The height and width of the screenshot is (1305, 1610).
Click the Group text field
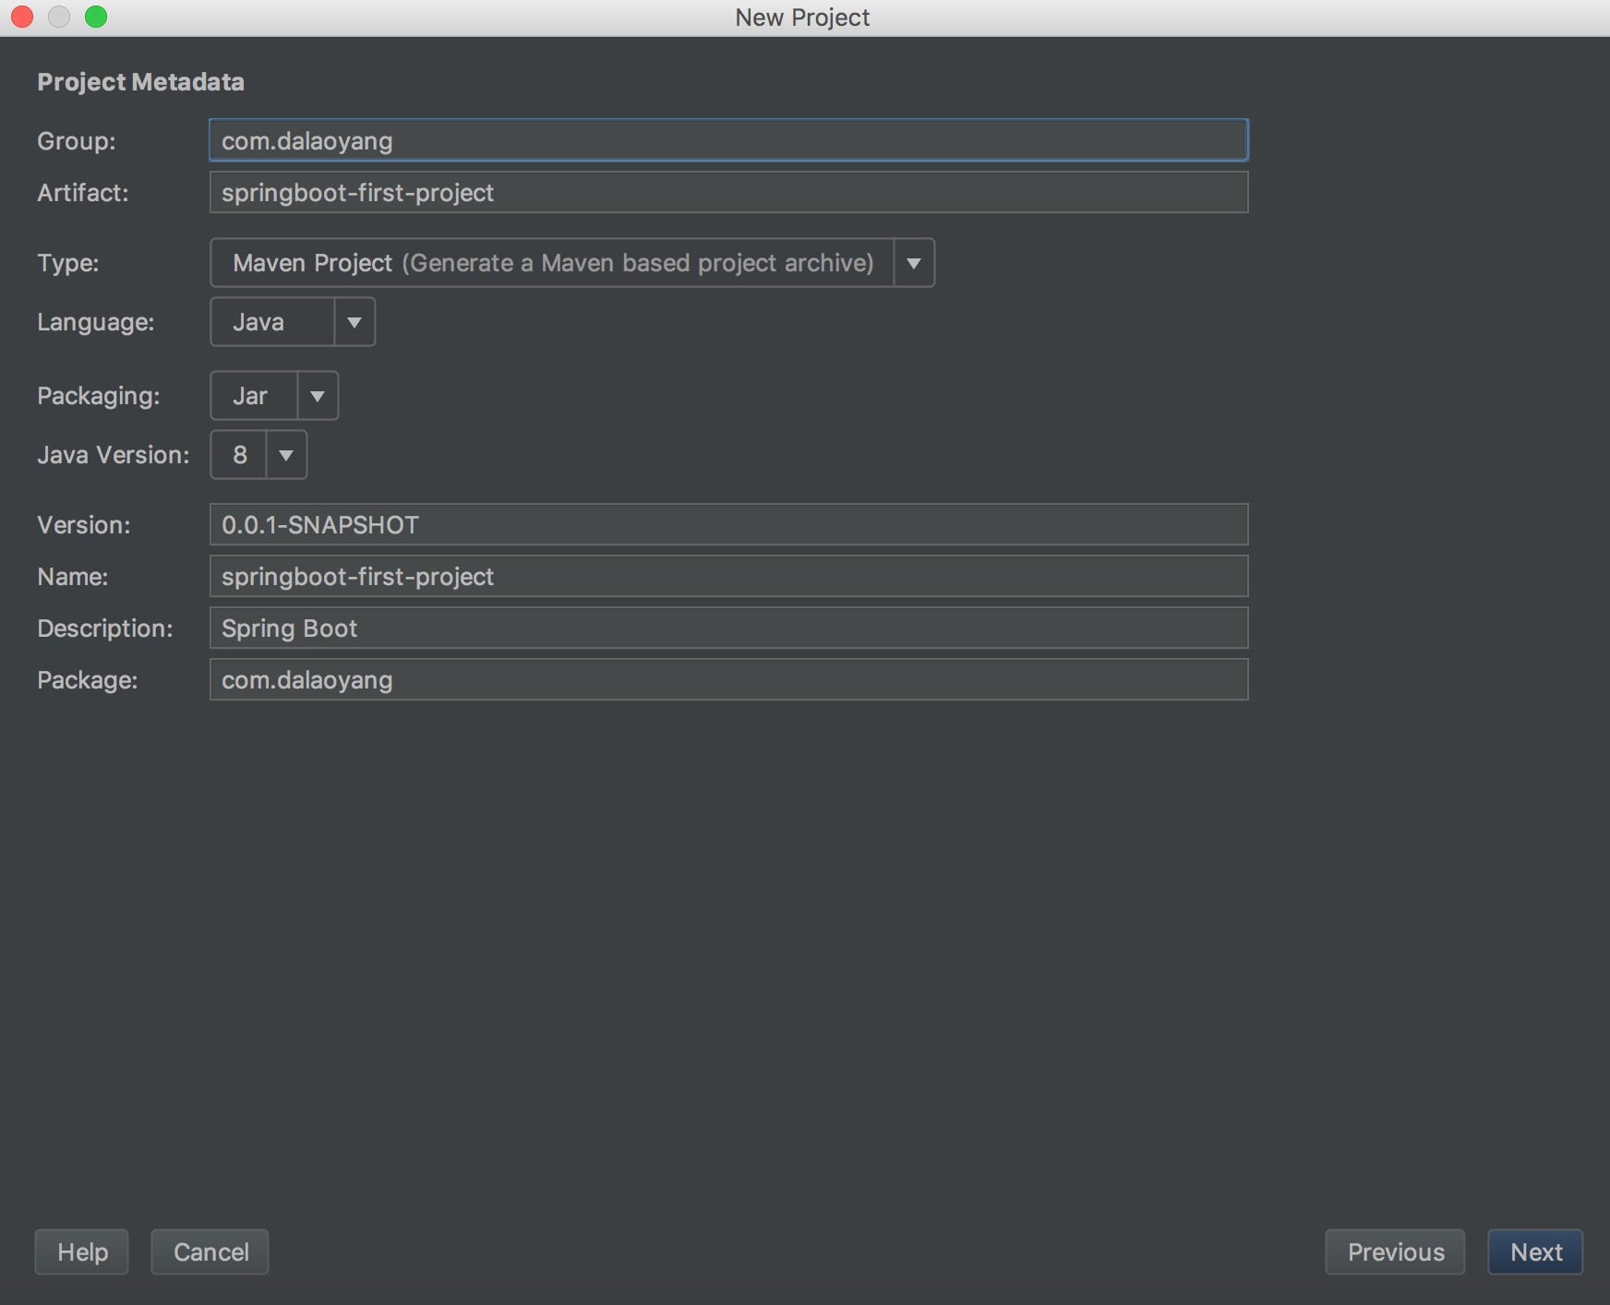(x=727, y=140)
